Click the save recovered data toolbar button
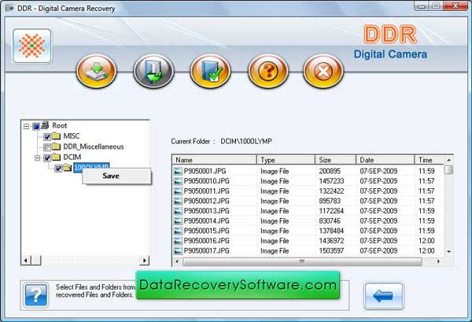This screenshot has height=322, width=472. [x=153, y=71]
